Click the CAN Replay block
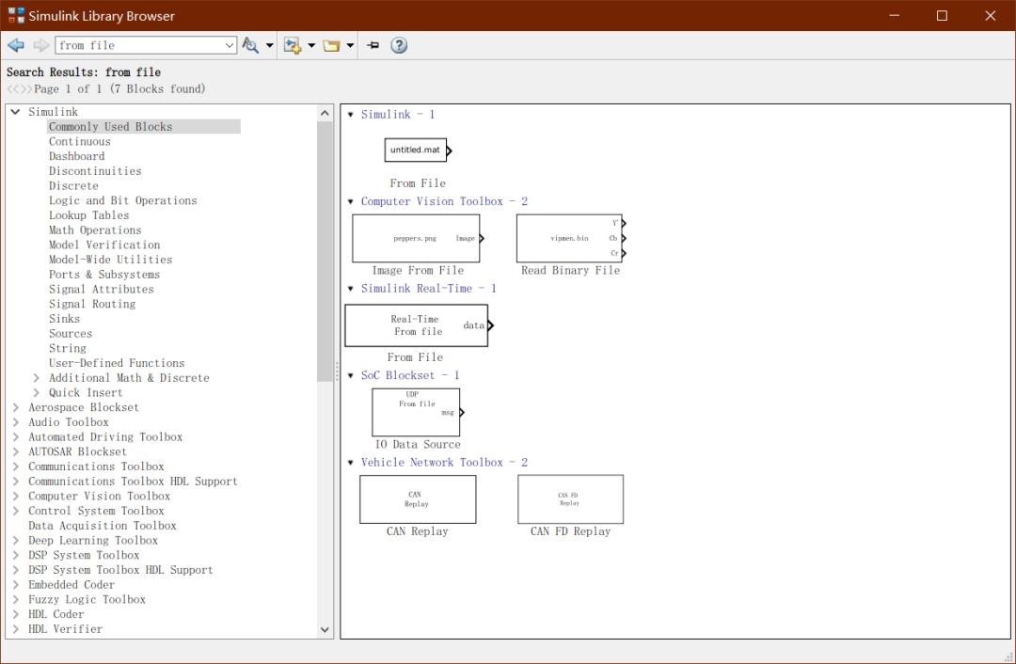1016x664 pixels. (x=417, y=499)
